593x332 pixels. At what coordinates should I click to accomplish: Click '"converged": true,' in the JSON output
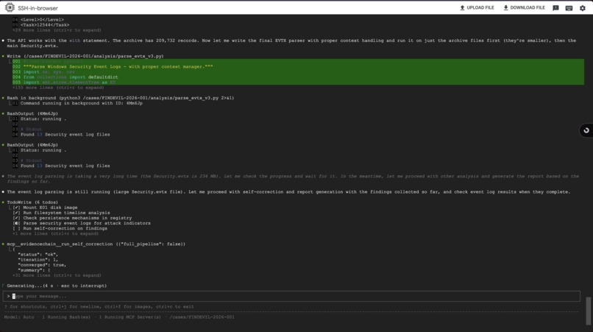click(x=42, y=265)
